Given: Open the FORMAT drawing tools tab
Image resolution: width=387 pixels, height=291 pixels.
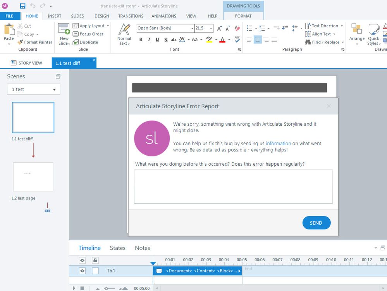Looking at the screenshot, I should tap(243, 16).
